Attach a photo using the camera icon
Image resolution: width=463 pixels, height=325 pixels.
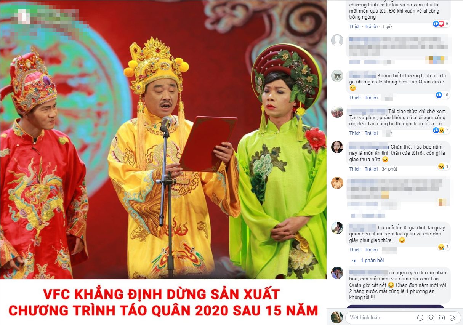tap(431, 318)
